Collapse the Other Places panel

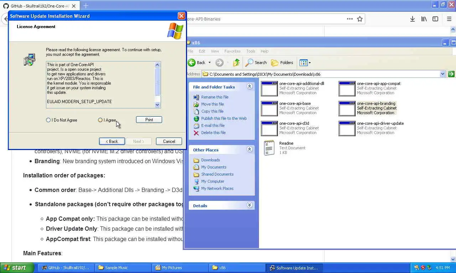(x=249, y=149)
